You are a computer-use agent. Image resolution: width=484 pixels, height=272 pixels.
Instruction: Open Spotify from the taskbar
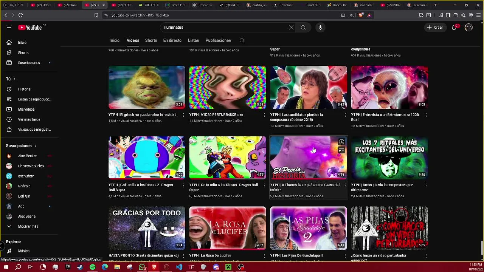pyautogui.click(x=93, y=267)
